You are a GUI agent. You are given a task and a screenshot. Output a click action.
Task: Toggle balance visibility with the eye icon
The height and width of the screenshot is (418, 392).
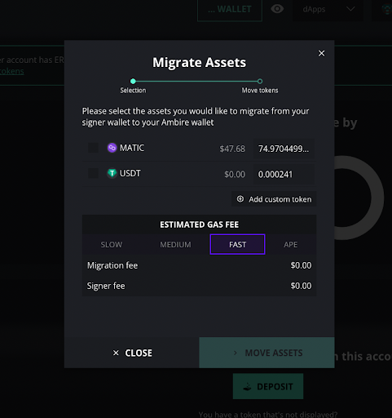(277, 9)
